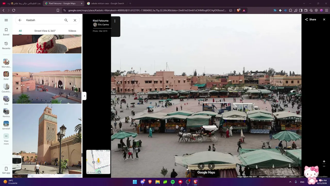Click the ENG language indicator
Image resolution: width=330 pixels, height=186 pixels.
pyautogui.click(x=302, y=182)
